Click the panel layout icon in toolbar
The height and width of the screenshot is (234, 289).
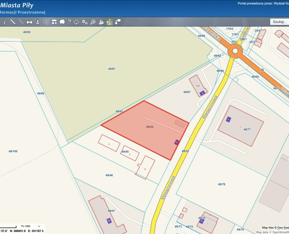(x=54, y=22)
